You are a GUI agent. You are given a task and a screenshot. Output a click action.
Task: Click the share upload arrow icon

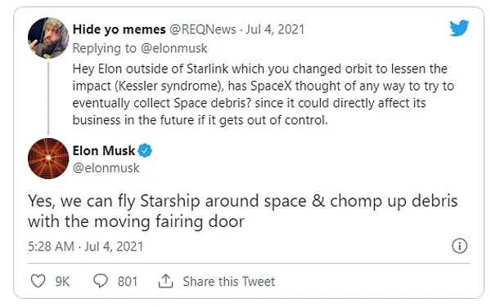point(165,281)
